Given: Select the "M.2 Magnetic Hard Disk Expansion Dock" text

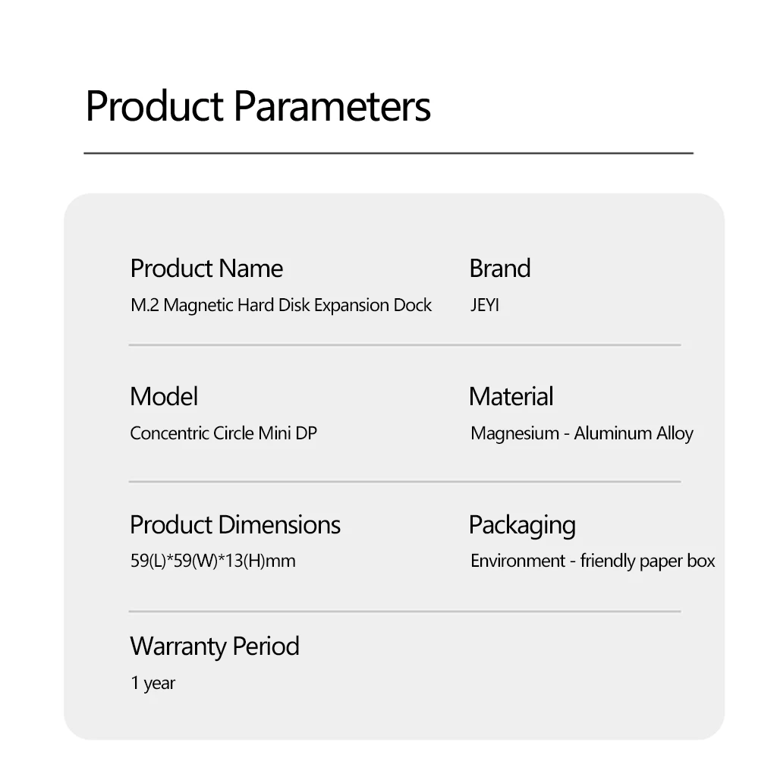Looking at the screenshot, I should (x=281, y=306).
